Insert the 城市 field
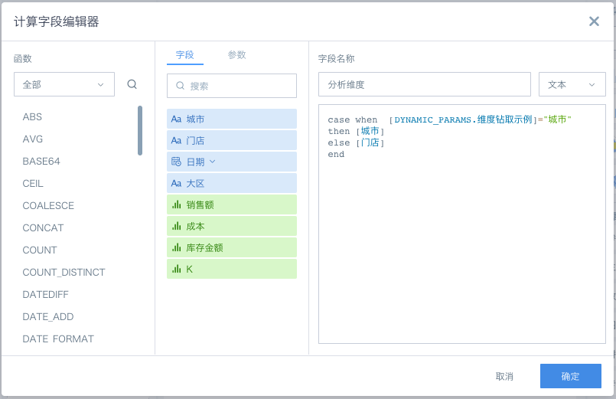 (x=232, y=119)
